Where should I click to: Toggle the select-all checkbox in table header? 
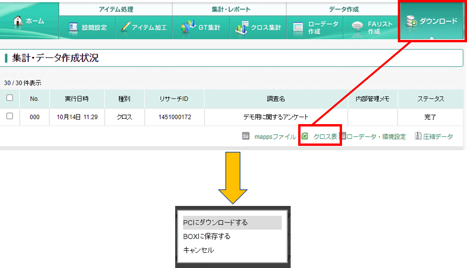click(x=9, y=98)
